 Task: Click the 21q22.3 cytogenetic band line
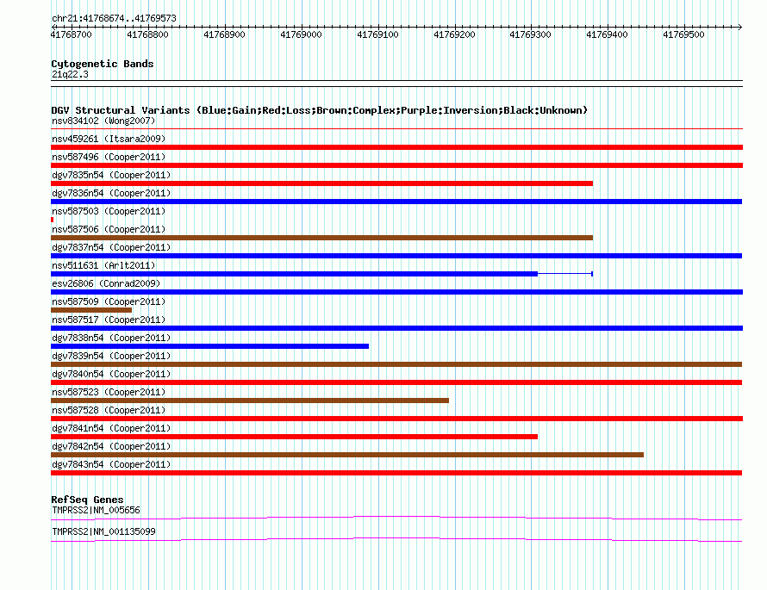point(396,84)
